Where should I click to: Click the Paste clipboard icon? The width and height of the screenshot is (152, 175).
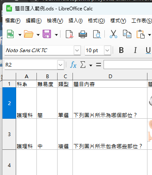[140, 34]
